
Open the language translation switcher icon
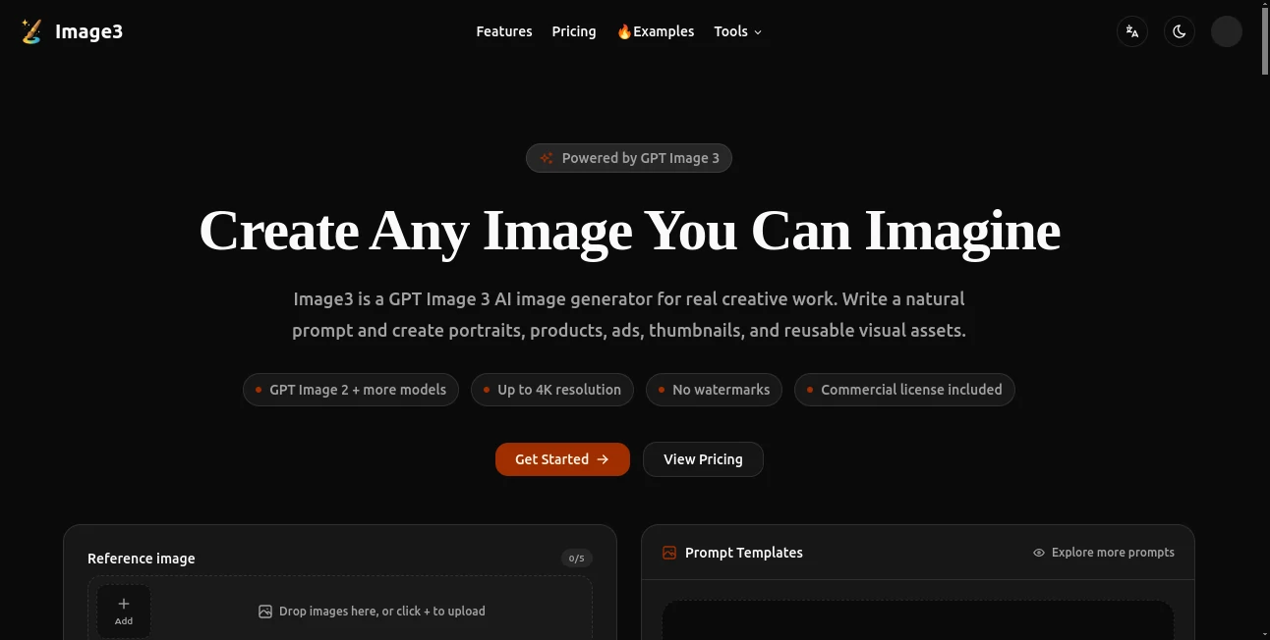pyautogui.click(x=1132, y=31)
